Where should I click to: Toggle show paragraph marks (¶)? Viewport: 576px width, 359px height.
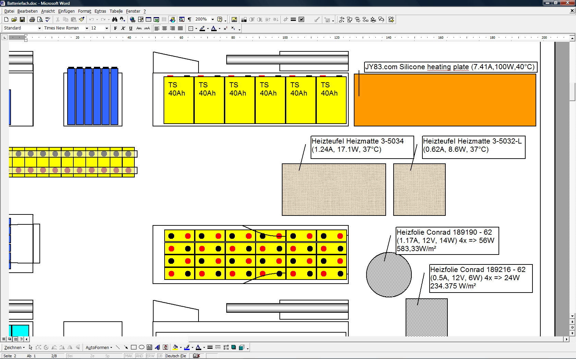(x=190, y=20)
